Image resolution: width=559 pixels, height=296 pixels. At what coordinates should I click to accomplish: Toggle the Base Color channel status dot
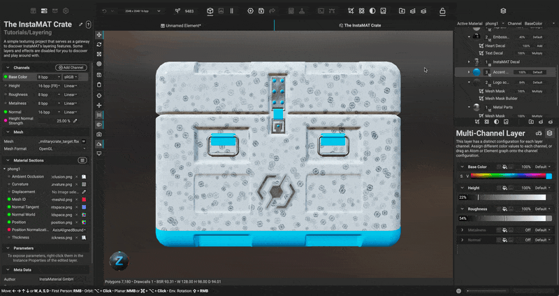6,77
